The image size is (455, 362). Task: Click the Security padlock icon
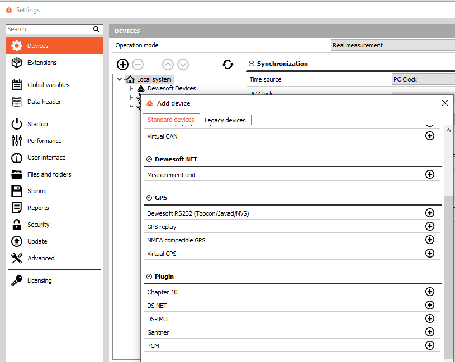point(17,225)
